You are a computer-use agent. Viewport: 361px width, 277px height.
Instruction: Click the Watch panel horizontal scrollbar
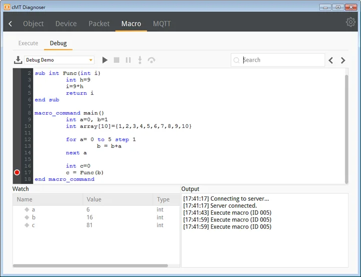point(90,266)
